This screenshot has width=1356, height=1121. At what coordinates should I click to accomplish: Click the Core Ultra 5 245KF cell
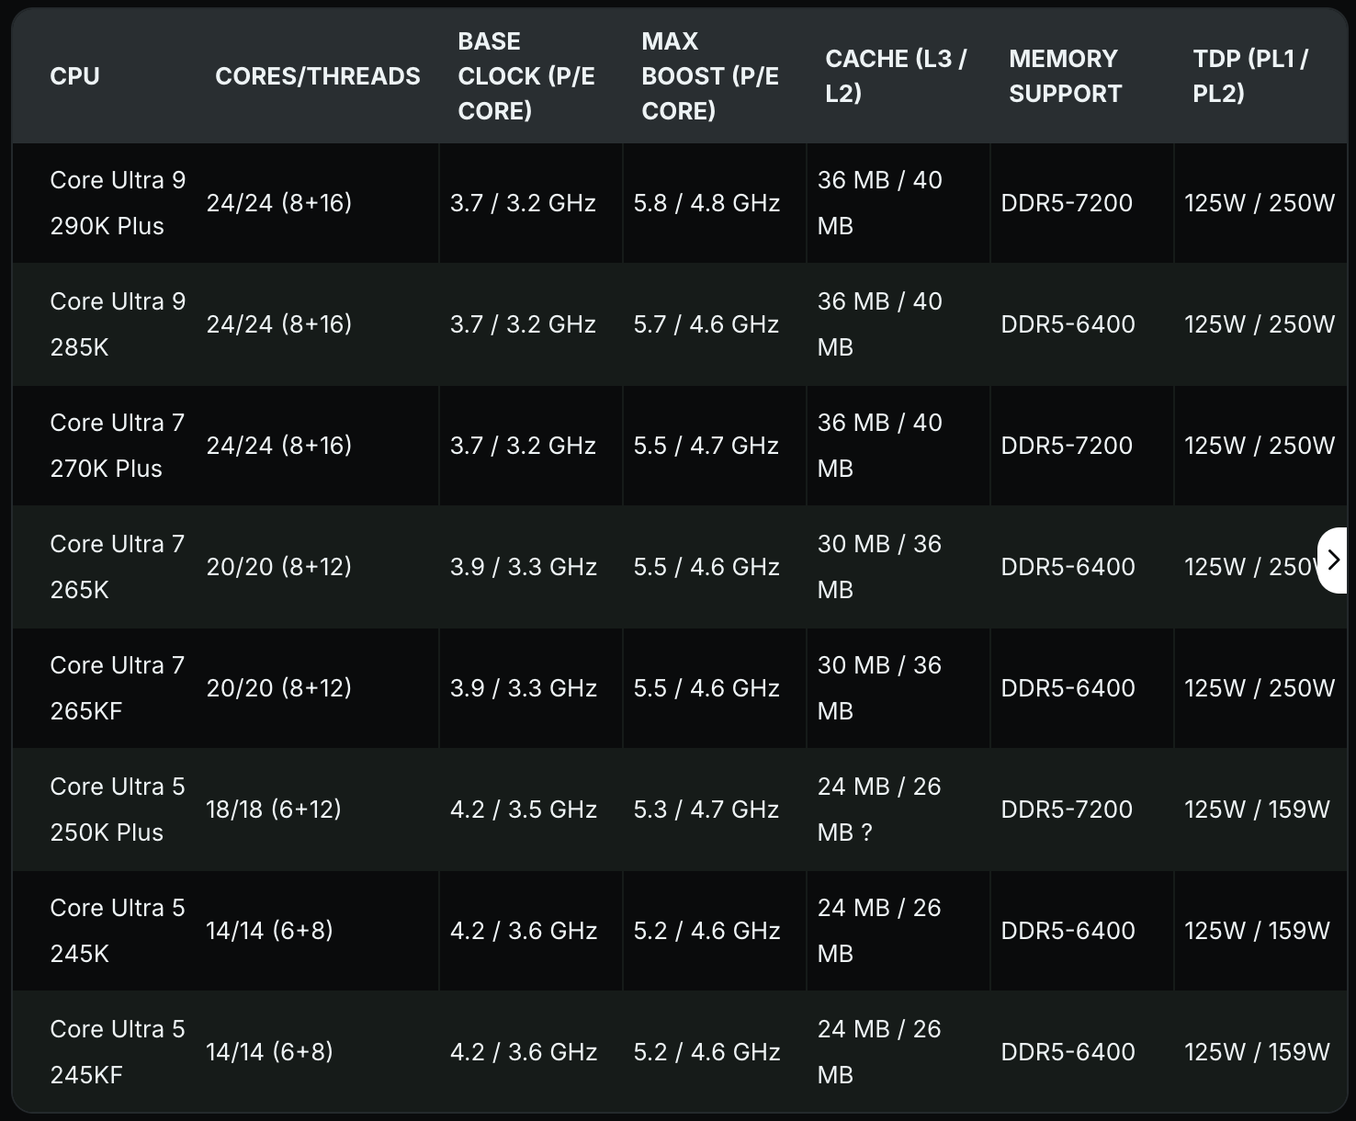coord(118,1052)
